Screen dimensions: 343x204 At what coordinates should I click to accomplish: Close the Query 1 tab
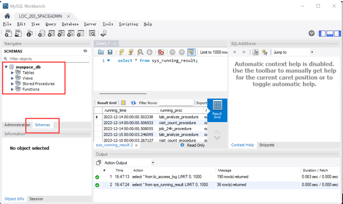[115, 44]
